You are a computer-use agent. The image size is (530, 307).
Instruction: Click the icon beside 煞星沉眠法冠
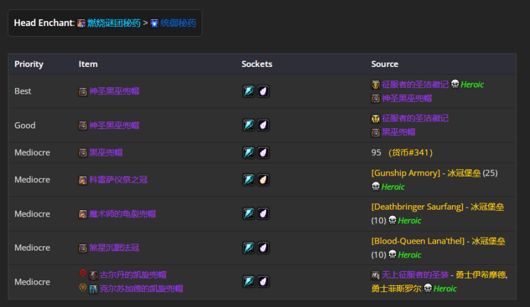[83, 248]
